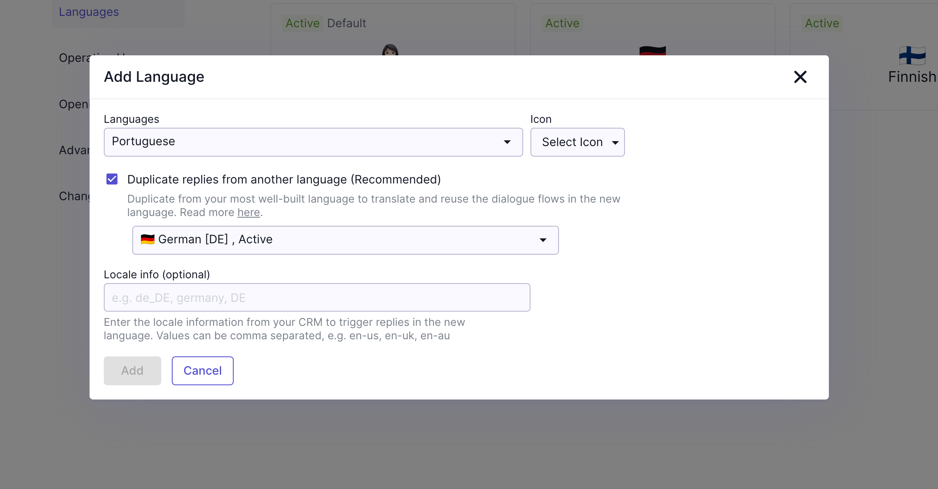938x489 pixels.
Task: Expand the German [DE], Active source dropdown
Action: coord(345,240)
